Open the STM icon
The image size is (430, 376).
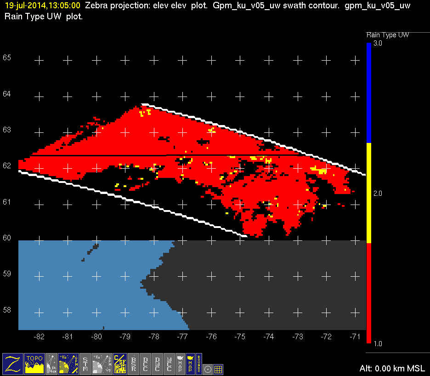[85, 363]
